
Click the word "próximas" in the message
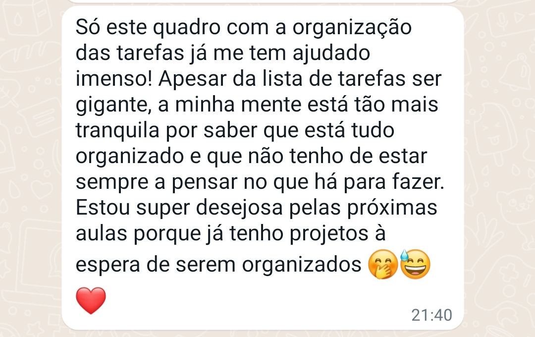pos(392,208)
